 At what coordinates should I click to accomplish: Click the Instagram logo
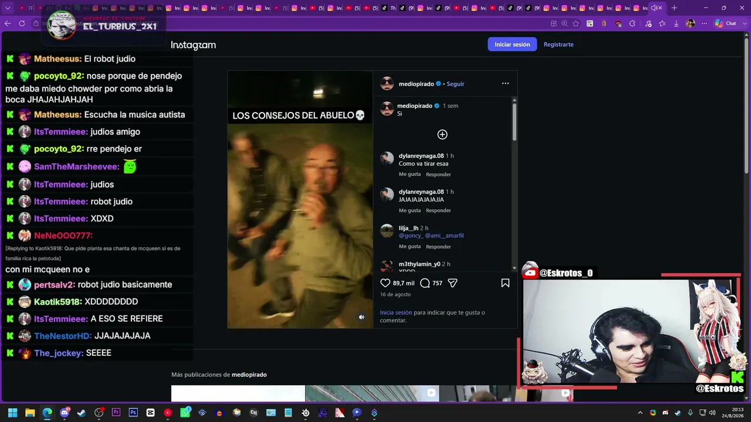click(194, 45)
